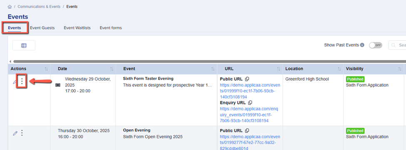Screen dimensions: 406x150
Task: Switch to the Event Guests tab
Action: tap(42, 28)
